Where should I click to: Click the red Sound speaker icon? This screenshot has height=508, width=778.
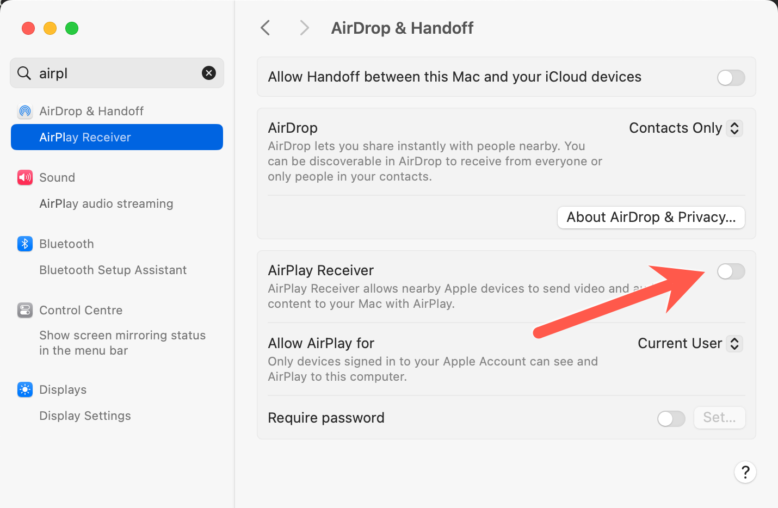25,177
